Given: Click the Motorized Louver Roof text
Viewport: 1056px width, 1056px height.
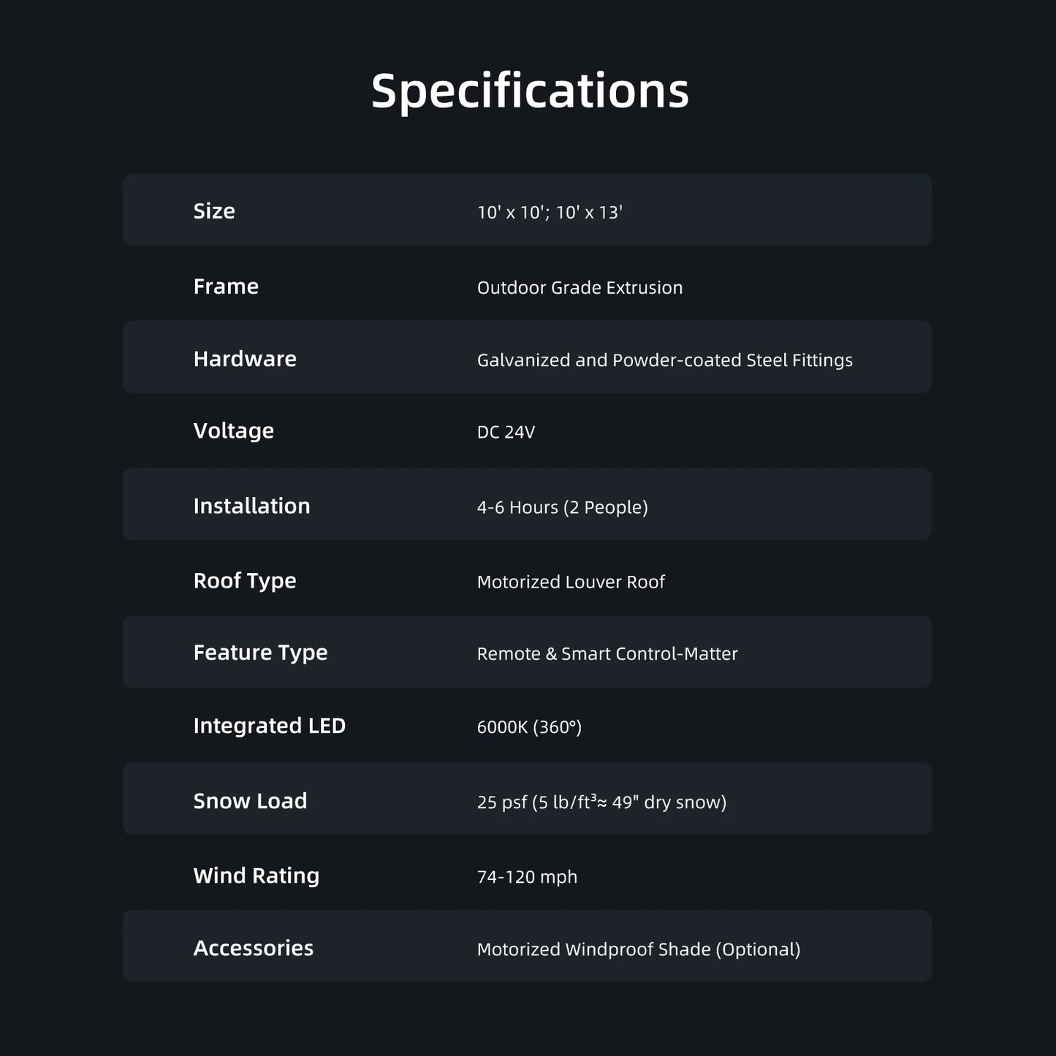Looking at the screenshot, I should pos(571,582).
